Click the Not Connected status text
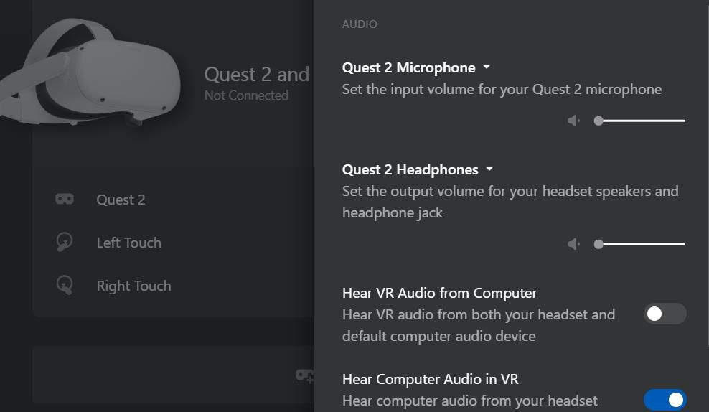Screen dimensions: 709x412 coord(246,95)
